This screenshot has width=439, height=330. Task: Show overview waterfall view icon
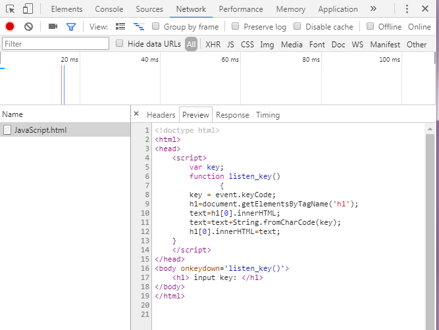tap(139, 26)
